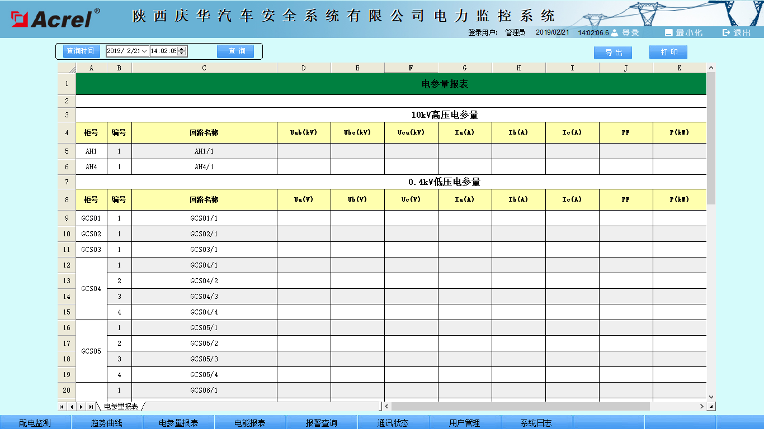Click the 管理员 logged-in user text
The width and height of the screenshot is (764, 429).
click(515, 33)
